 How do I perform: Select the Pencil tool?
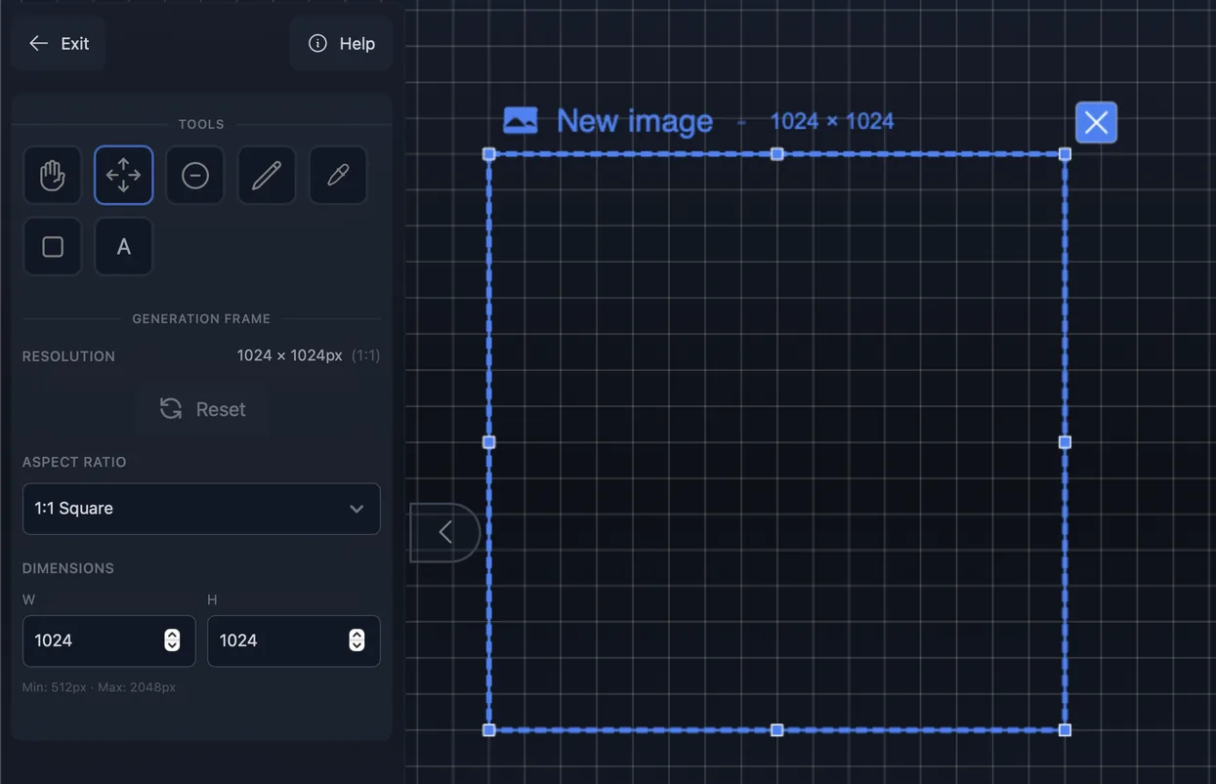coord(266,175)
